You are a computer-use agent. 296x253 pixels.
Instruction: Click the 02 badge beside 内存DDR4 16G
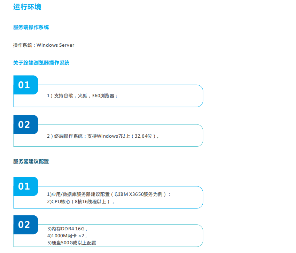26,225
